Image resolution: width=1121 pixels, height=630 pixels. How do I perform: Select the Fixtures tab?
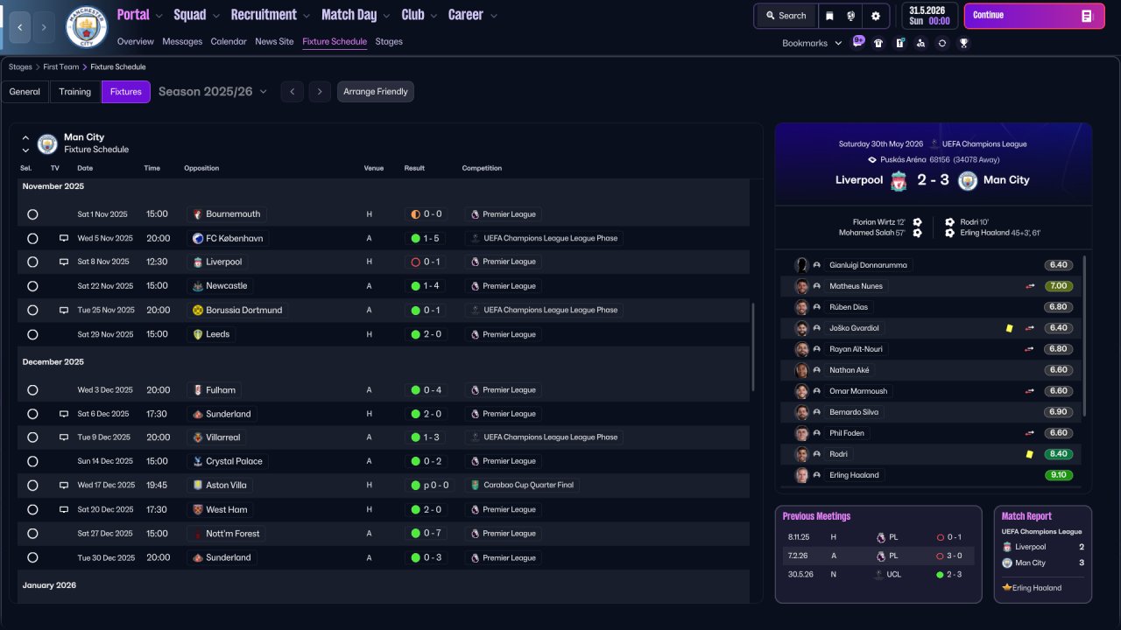pos(126,92)
